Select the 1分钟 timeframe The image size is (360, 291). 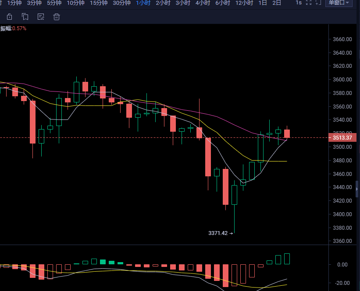click(14, 3)
